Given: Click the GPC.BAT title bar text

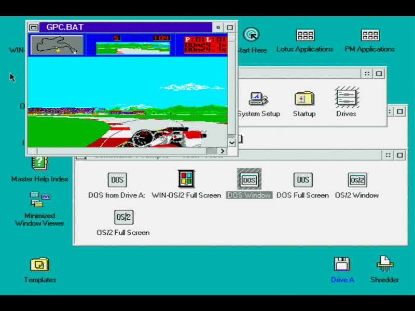Looking at the screenshot, I should pos(65,27).
